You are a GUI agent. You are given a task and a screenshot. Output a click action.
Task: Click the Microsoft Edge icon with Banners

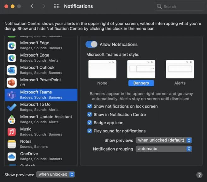[x=12, y=45]
